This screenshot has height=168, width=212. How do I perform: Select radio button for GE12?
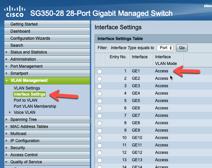[x=100, y=153]
